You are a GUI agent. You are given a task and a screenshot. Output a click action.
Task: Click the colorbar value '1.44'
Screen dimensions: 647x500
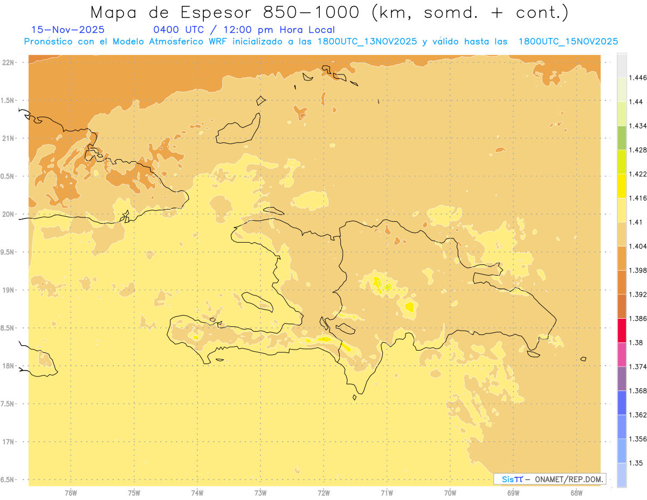(636, 102)
